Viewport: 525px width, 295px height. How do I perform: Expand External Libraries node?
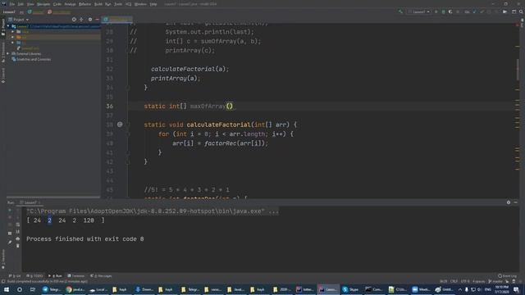tap(8, 53)
